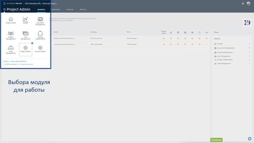Switch to the Companies tab

pyautogui.click(x=56, y=10)
